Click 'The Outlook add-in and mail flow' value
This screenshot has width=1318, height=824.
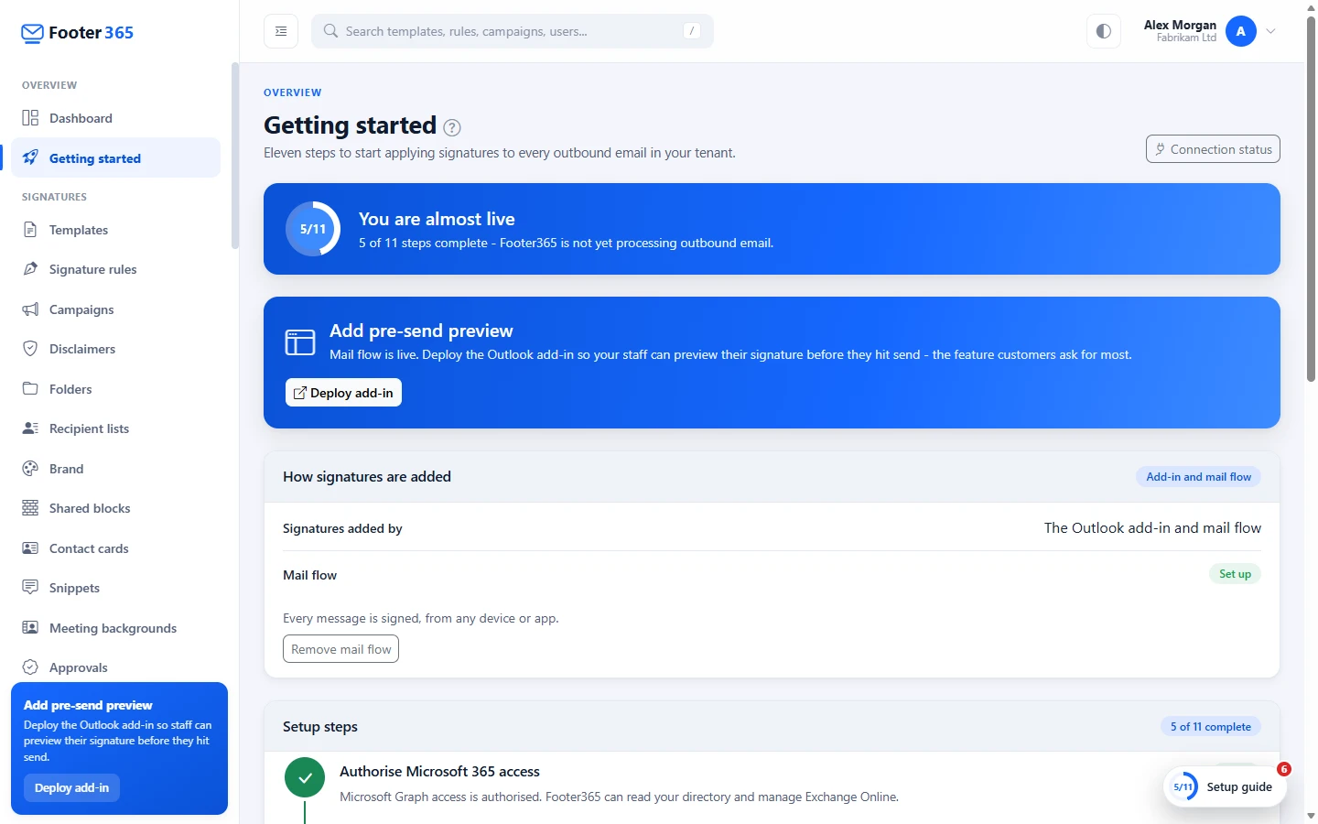coord(1152,528)
